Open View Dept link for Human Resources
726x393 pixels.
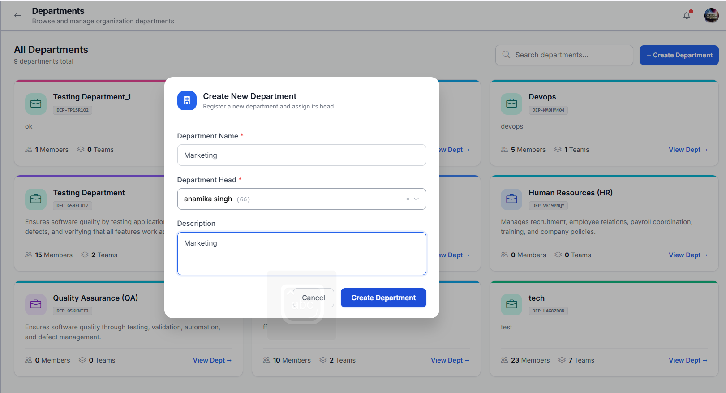(688, 255)
